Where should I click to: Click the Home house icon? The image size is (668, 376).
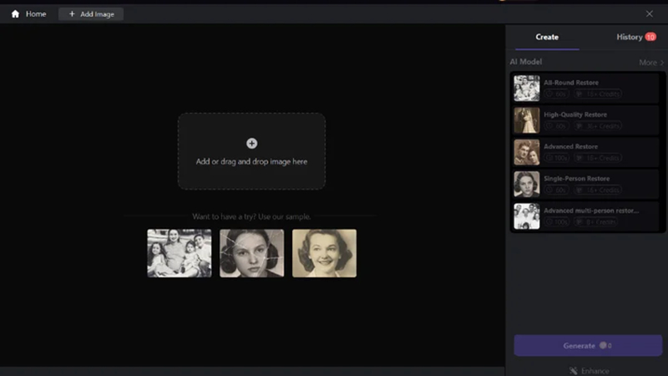pos(15,14)
